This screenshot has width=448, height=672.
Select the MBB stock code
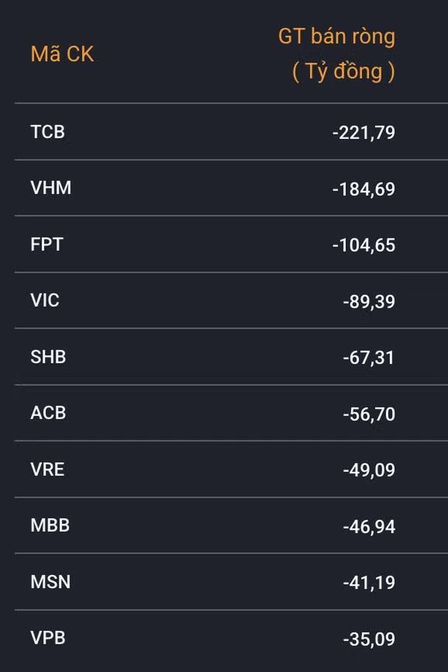point(50,525)
